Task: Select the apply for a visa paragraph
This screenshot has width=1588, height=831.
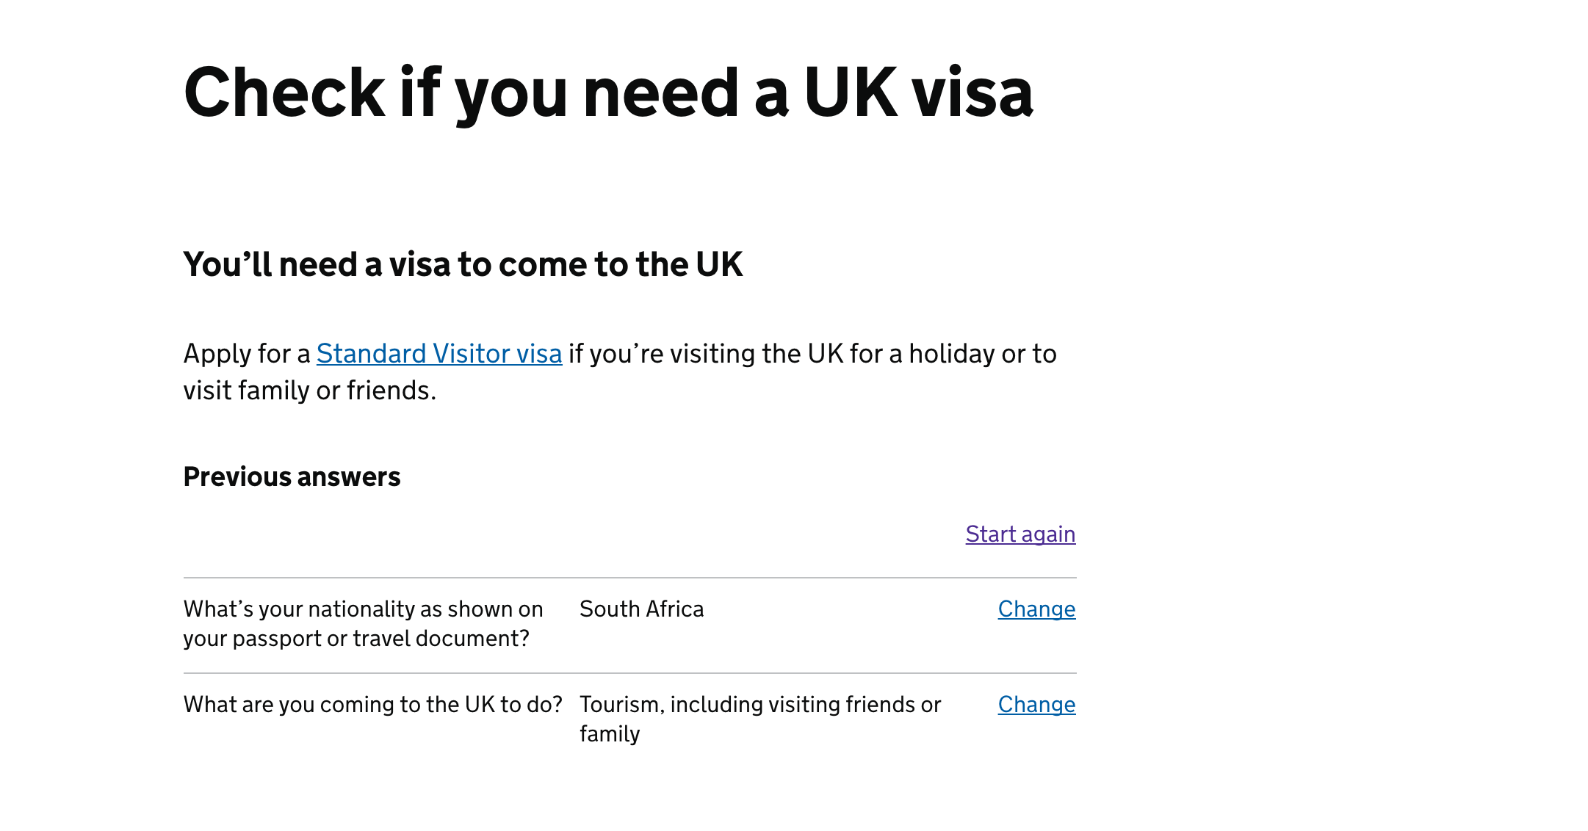Action: pos(621,371)
